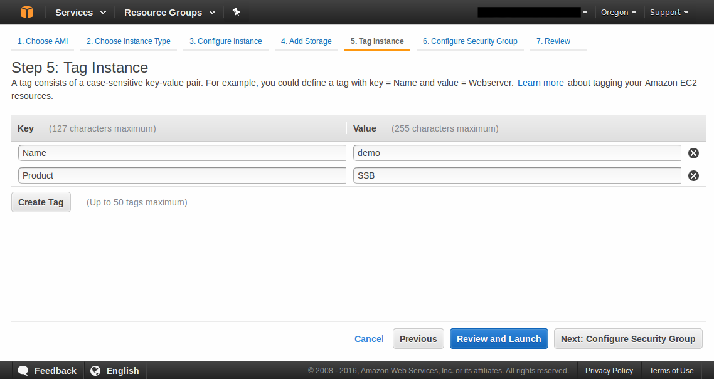This screenshot has width=714, height=379.
Task: Click Review and Launch
Action: 499,339
